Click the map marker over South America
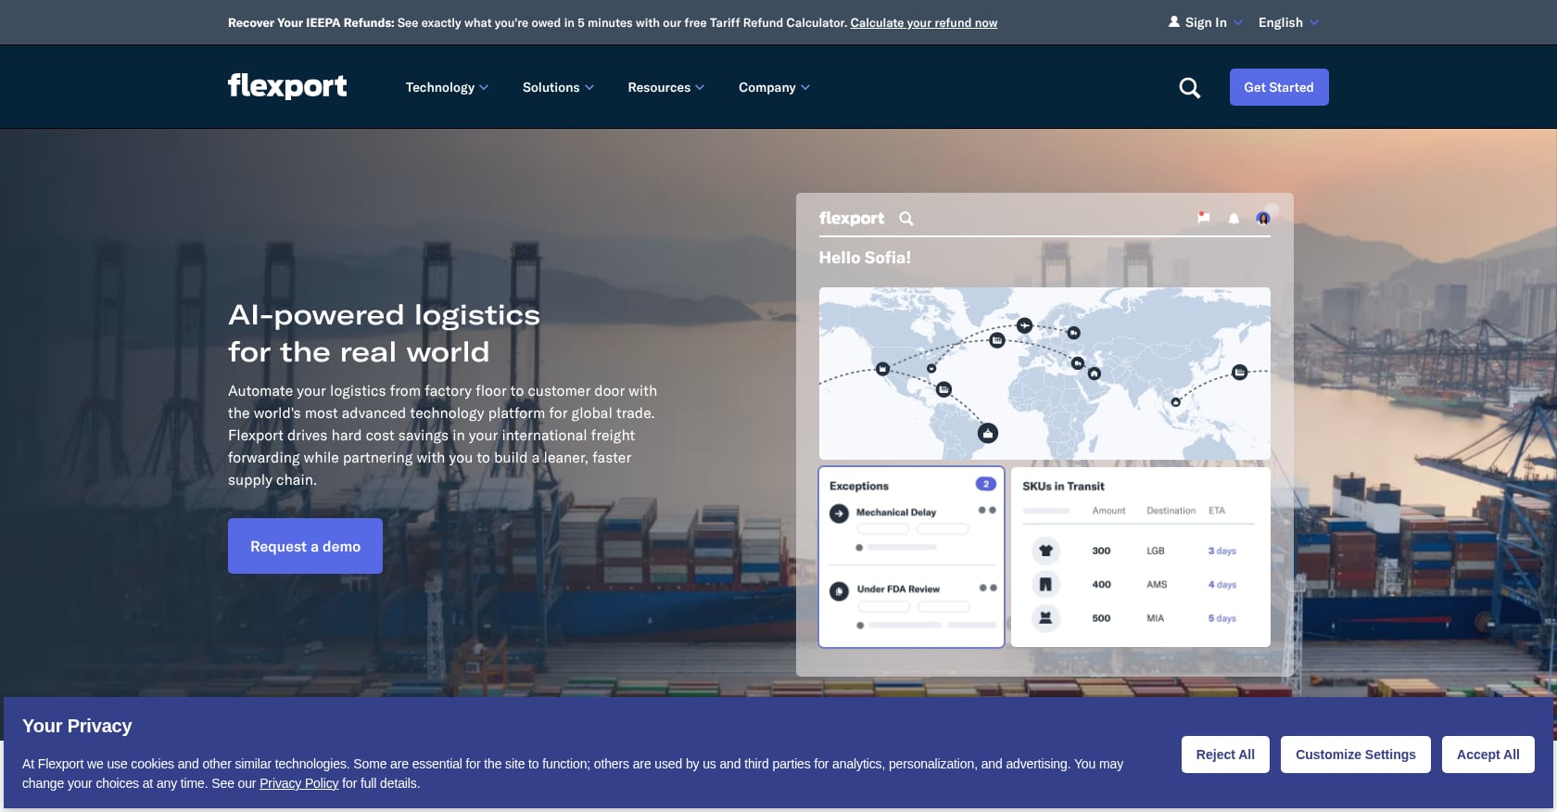The width and height of the screenshot is (1557, 812). 988,433
